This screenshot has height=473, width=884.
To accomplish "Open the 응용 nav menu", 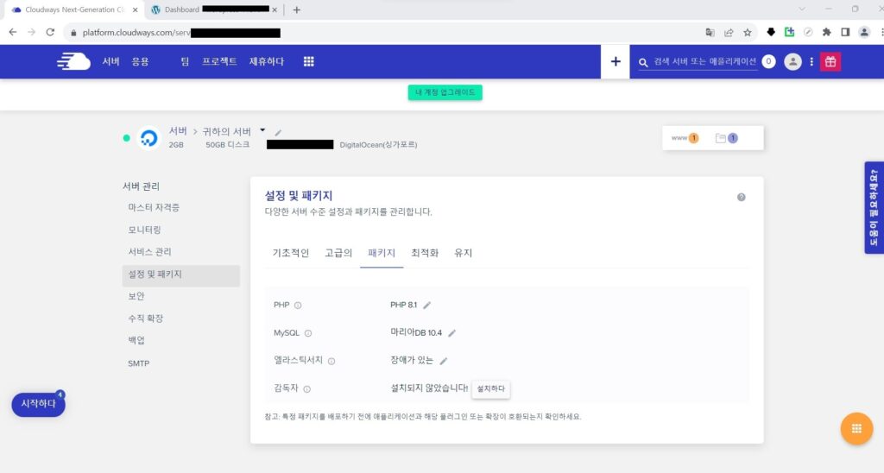I will coord(141,61).
